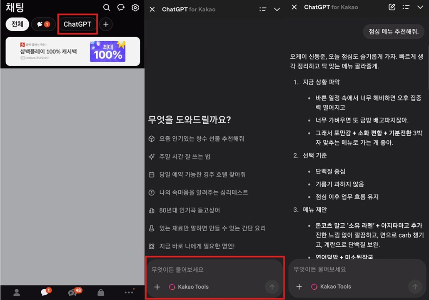Select suggestion 당일 예약 가능한 경주 호텔 찾아줘
The image size is (429, 300).
point(202,174)
